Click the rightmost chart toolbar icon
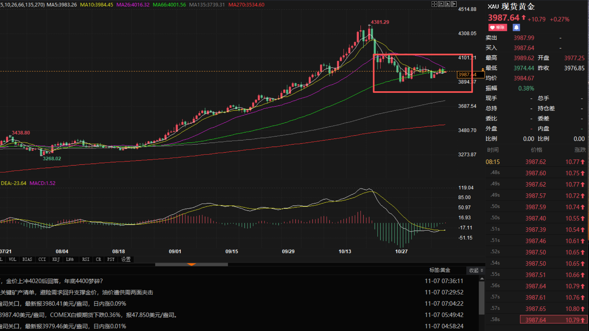This screenshot has width=589, height=331. (454, 4)
